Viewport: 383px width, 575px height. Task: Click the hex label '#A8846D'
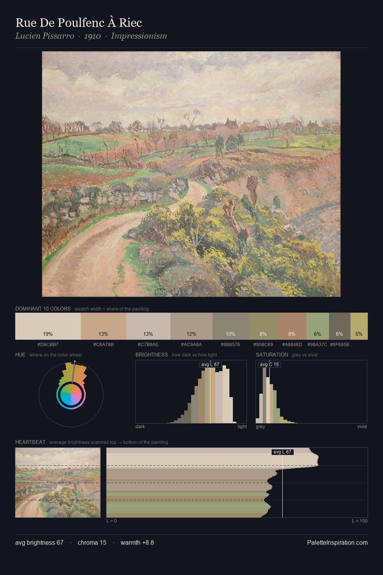click(292, 344)
